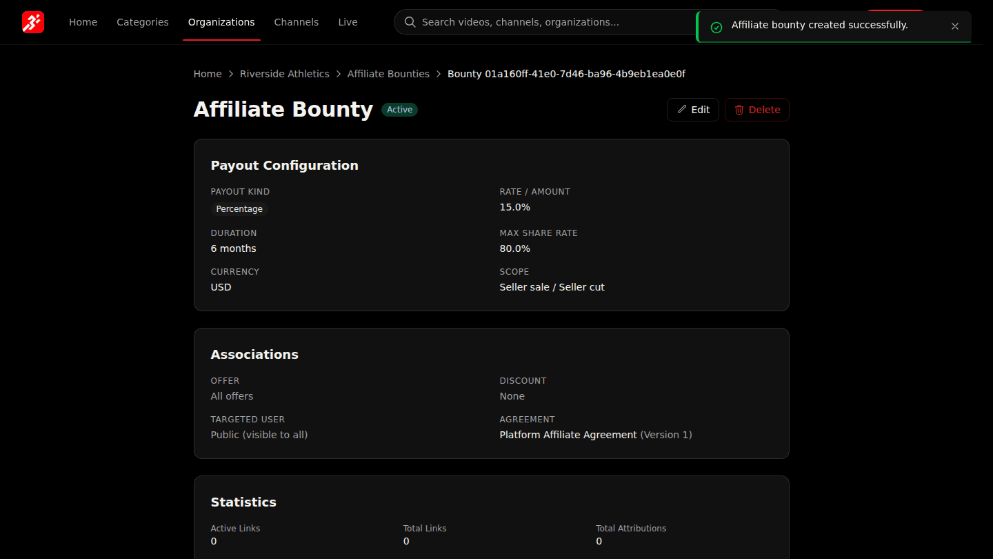Click the Payout Configuration heading
Image resolution: width=993 pixels, height=559 pixels.
pos(285,166)
